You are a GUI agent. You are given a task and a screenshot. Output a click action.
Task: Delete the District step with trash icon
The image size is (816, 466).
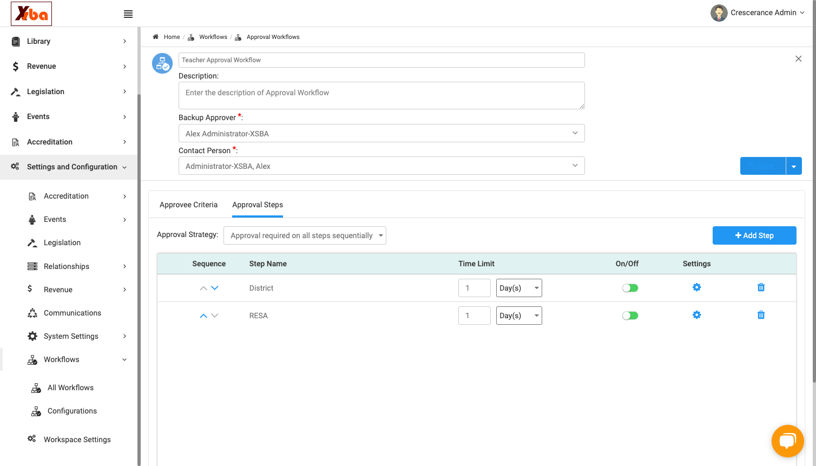click(761, 287)
